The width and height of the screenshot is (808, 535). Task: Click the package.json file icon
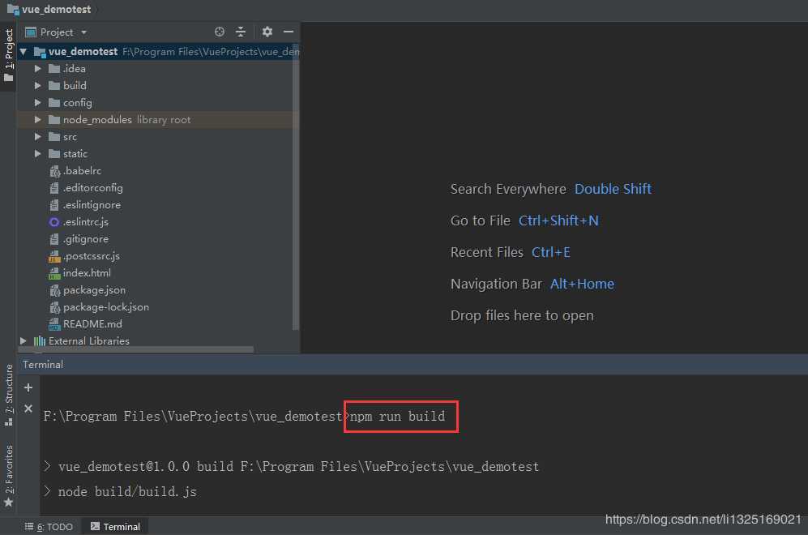pyautogui.click(x=54, y=290)
